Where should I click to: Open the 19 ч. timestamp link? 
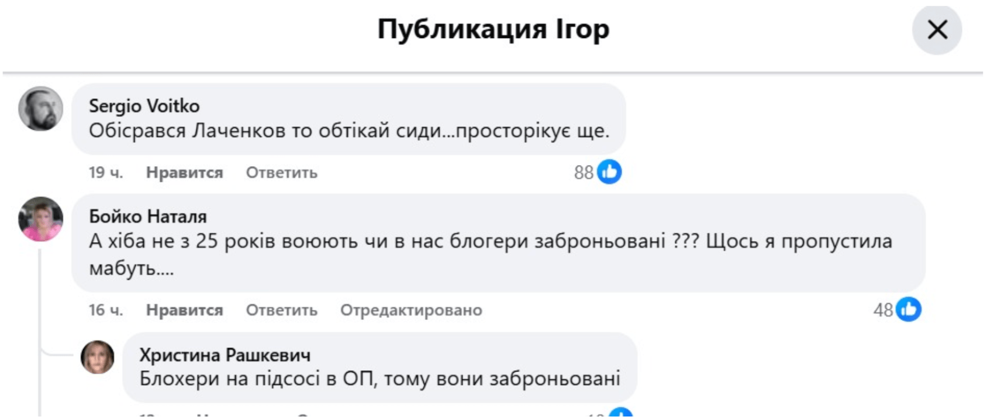tap(104, 173)
